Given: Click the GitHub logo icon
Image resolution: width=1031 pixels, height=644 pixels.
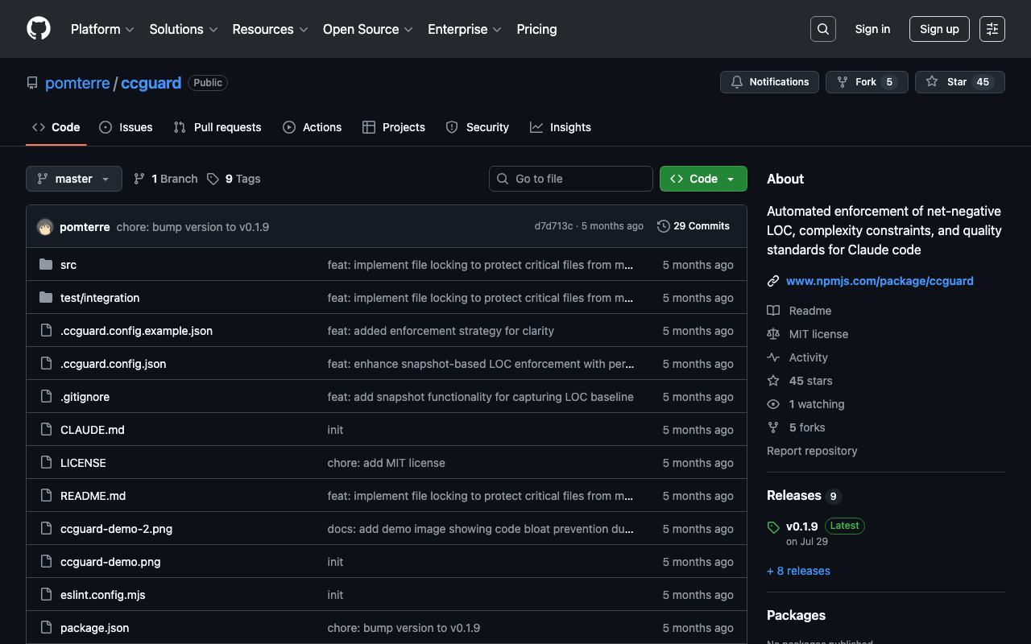Looking at the screenshot, I should [x=39, y=29].
